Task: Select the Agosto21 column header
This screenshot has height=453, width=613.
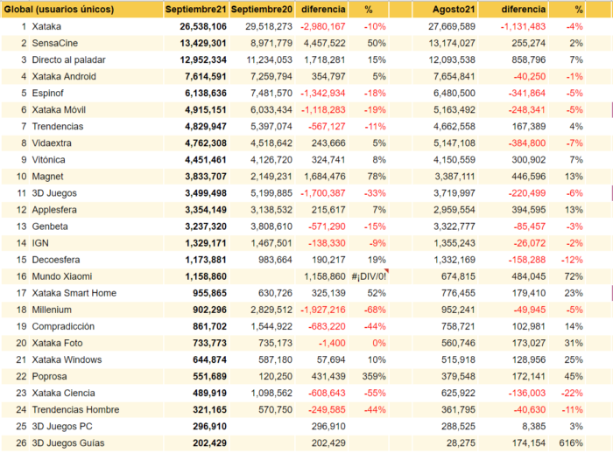Action: [x=445, y=10]
